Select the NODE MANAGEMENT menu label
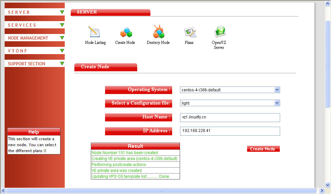The image size is (331, 194). tap(28, 38)
